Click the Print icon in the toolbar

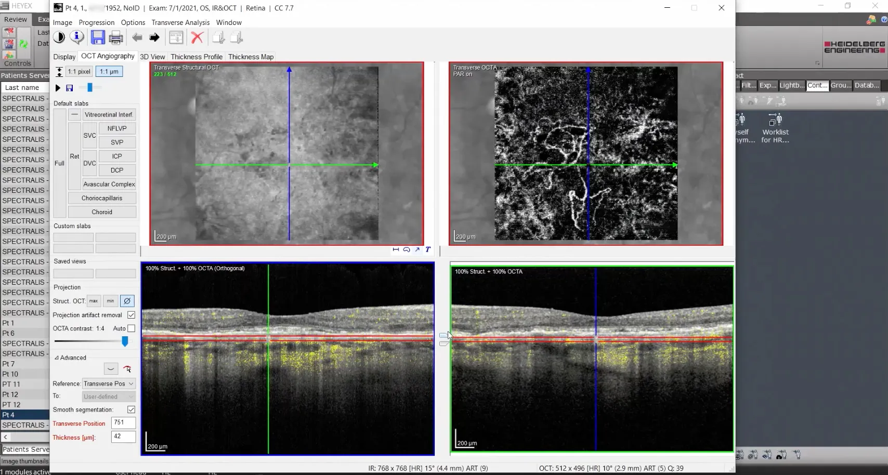click(116, 37)
